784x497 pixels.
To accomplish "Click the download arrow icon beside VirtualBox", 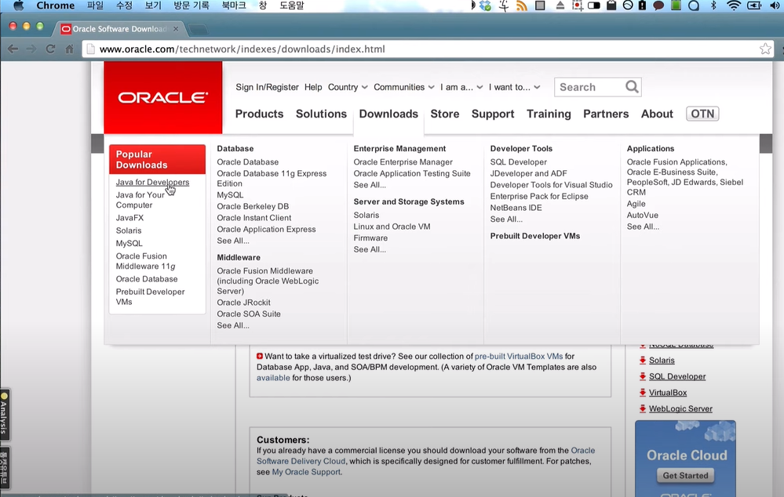I will coord(643,393).
